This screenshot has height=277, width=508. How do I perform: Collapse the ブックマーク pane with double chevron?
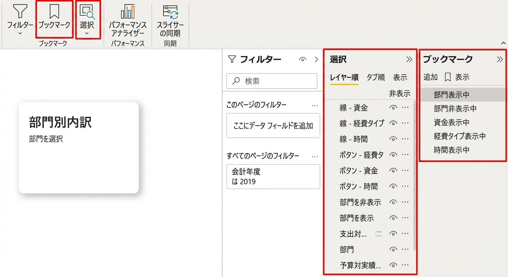click(500, 60)
